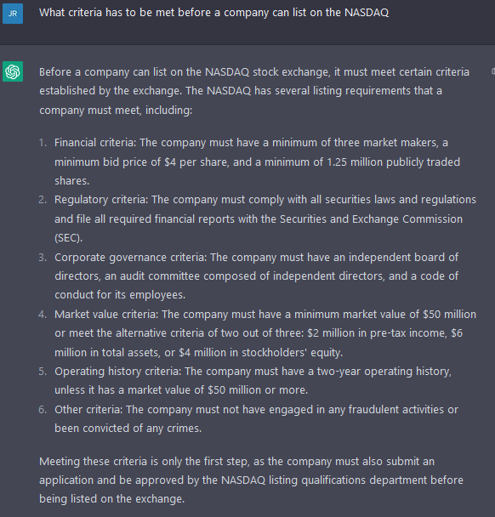
Task: Click the 'audit committee' phrase in item 3
Action: pyautogui.click(x=160, y=276)
